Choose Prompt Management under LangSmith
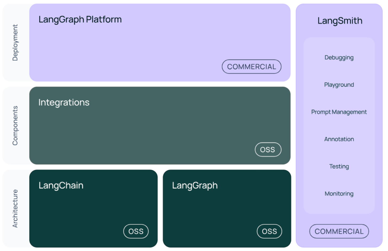Viewport: 388px width, 251px height. point(339,112)
